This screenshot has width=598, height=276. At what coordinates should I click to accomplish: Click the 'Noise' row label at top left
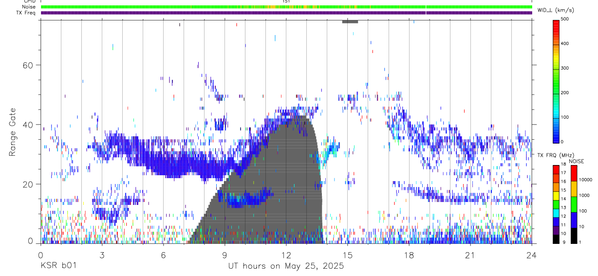30,7
